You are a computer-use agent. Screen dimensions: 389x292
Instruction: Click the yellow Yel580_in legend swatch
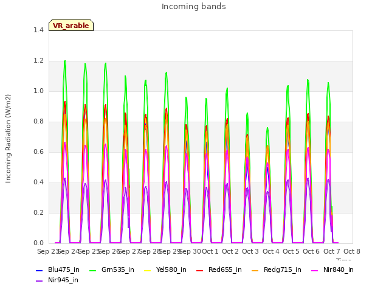pos(147,270)
